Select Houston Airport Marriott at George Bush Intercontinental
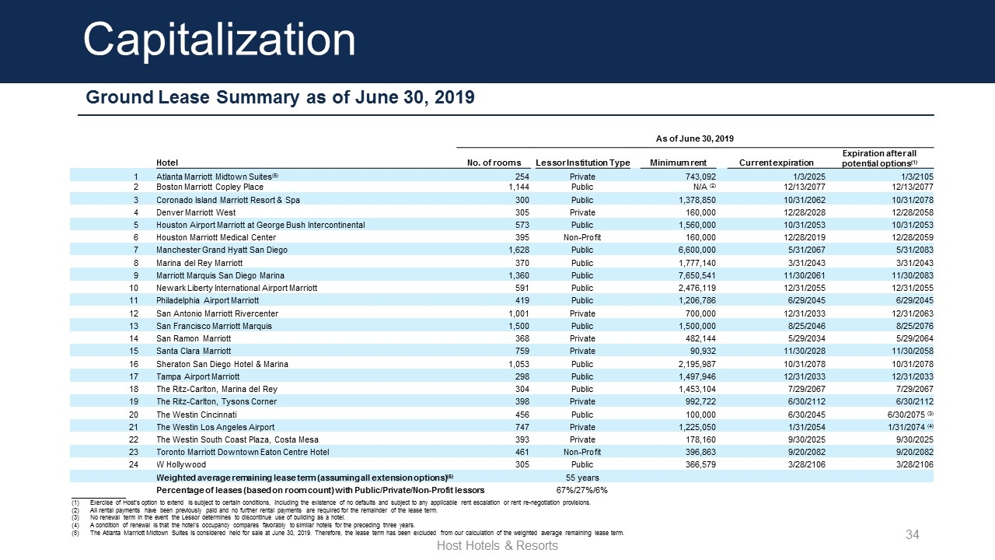 click(x=260, y=225)
